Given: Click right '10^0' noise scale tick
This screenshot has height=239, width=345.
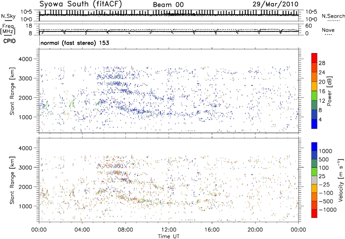Looking at the screenshot, I should 311,19.
